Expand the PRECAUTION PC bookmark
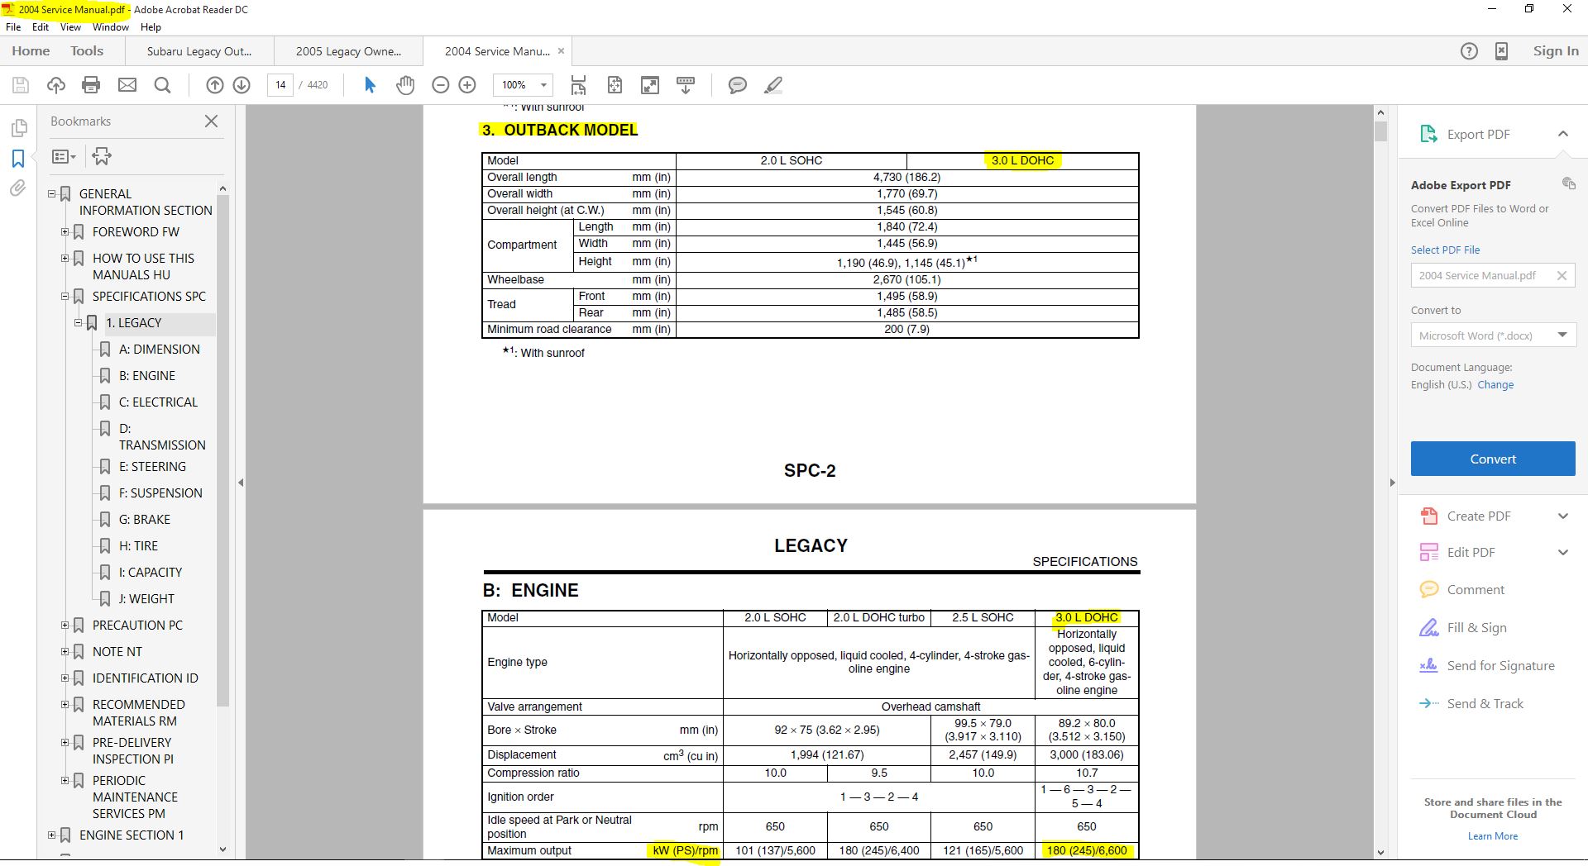Image resolution: width=1588 pixels, height=866 pixels. (x=65, y=625)
